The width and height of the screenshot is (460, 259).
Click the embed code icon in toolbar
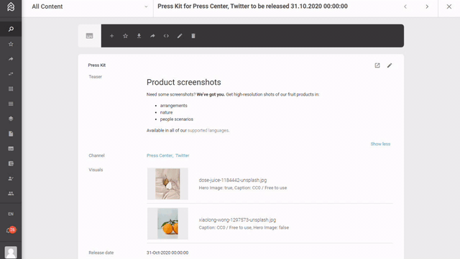click(166, 36)
